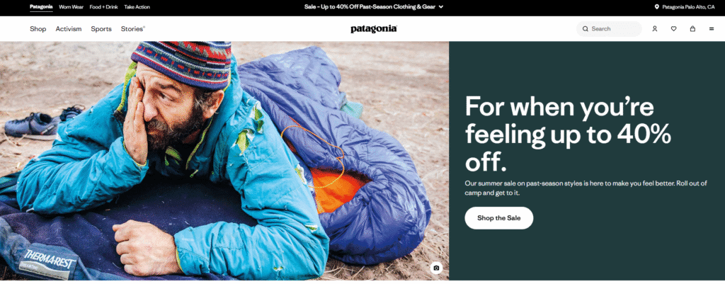
Task: Open the account profile icon
Action: 654,28
